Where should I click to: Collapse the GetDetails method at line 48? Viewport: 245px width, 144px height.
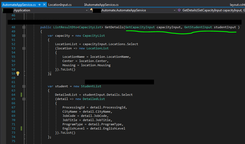[x=24, y=27]
